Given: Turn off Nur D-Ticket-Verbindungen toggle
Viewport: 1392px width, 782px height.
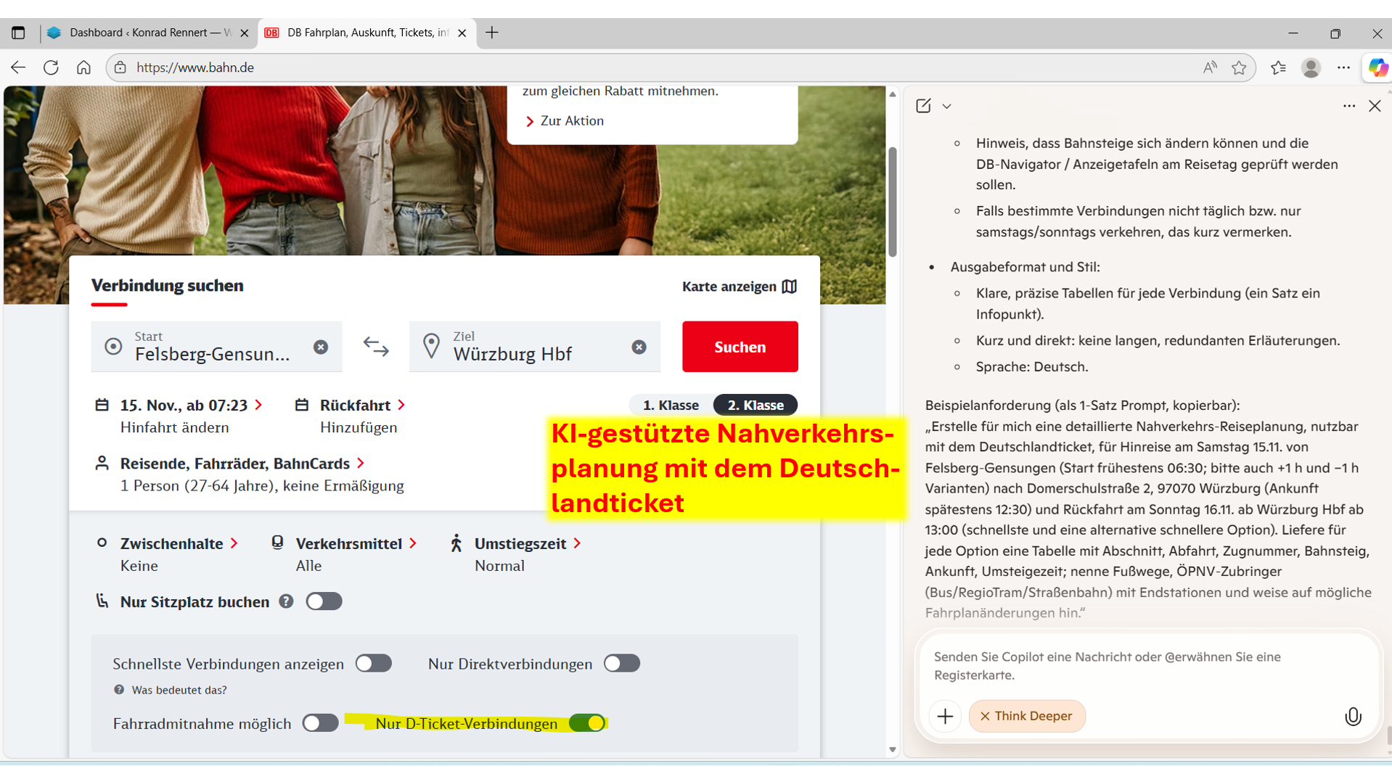Looking at the screenshot, I should tap(587, 723).
